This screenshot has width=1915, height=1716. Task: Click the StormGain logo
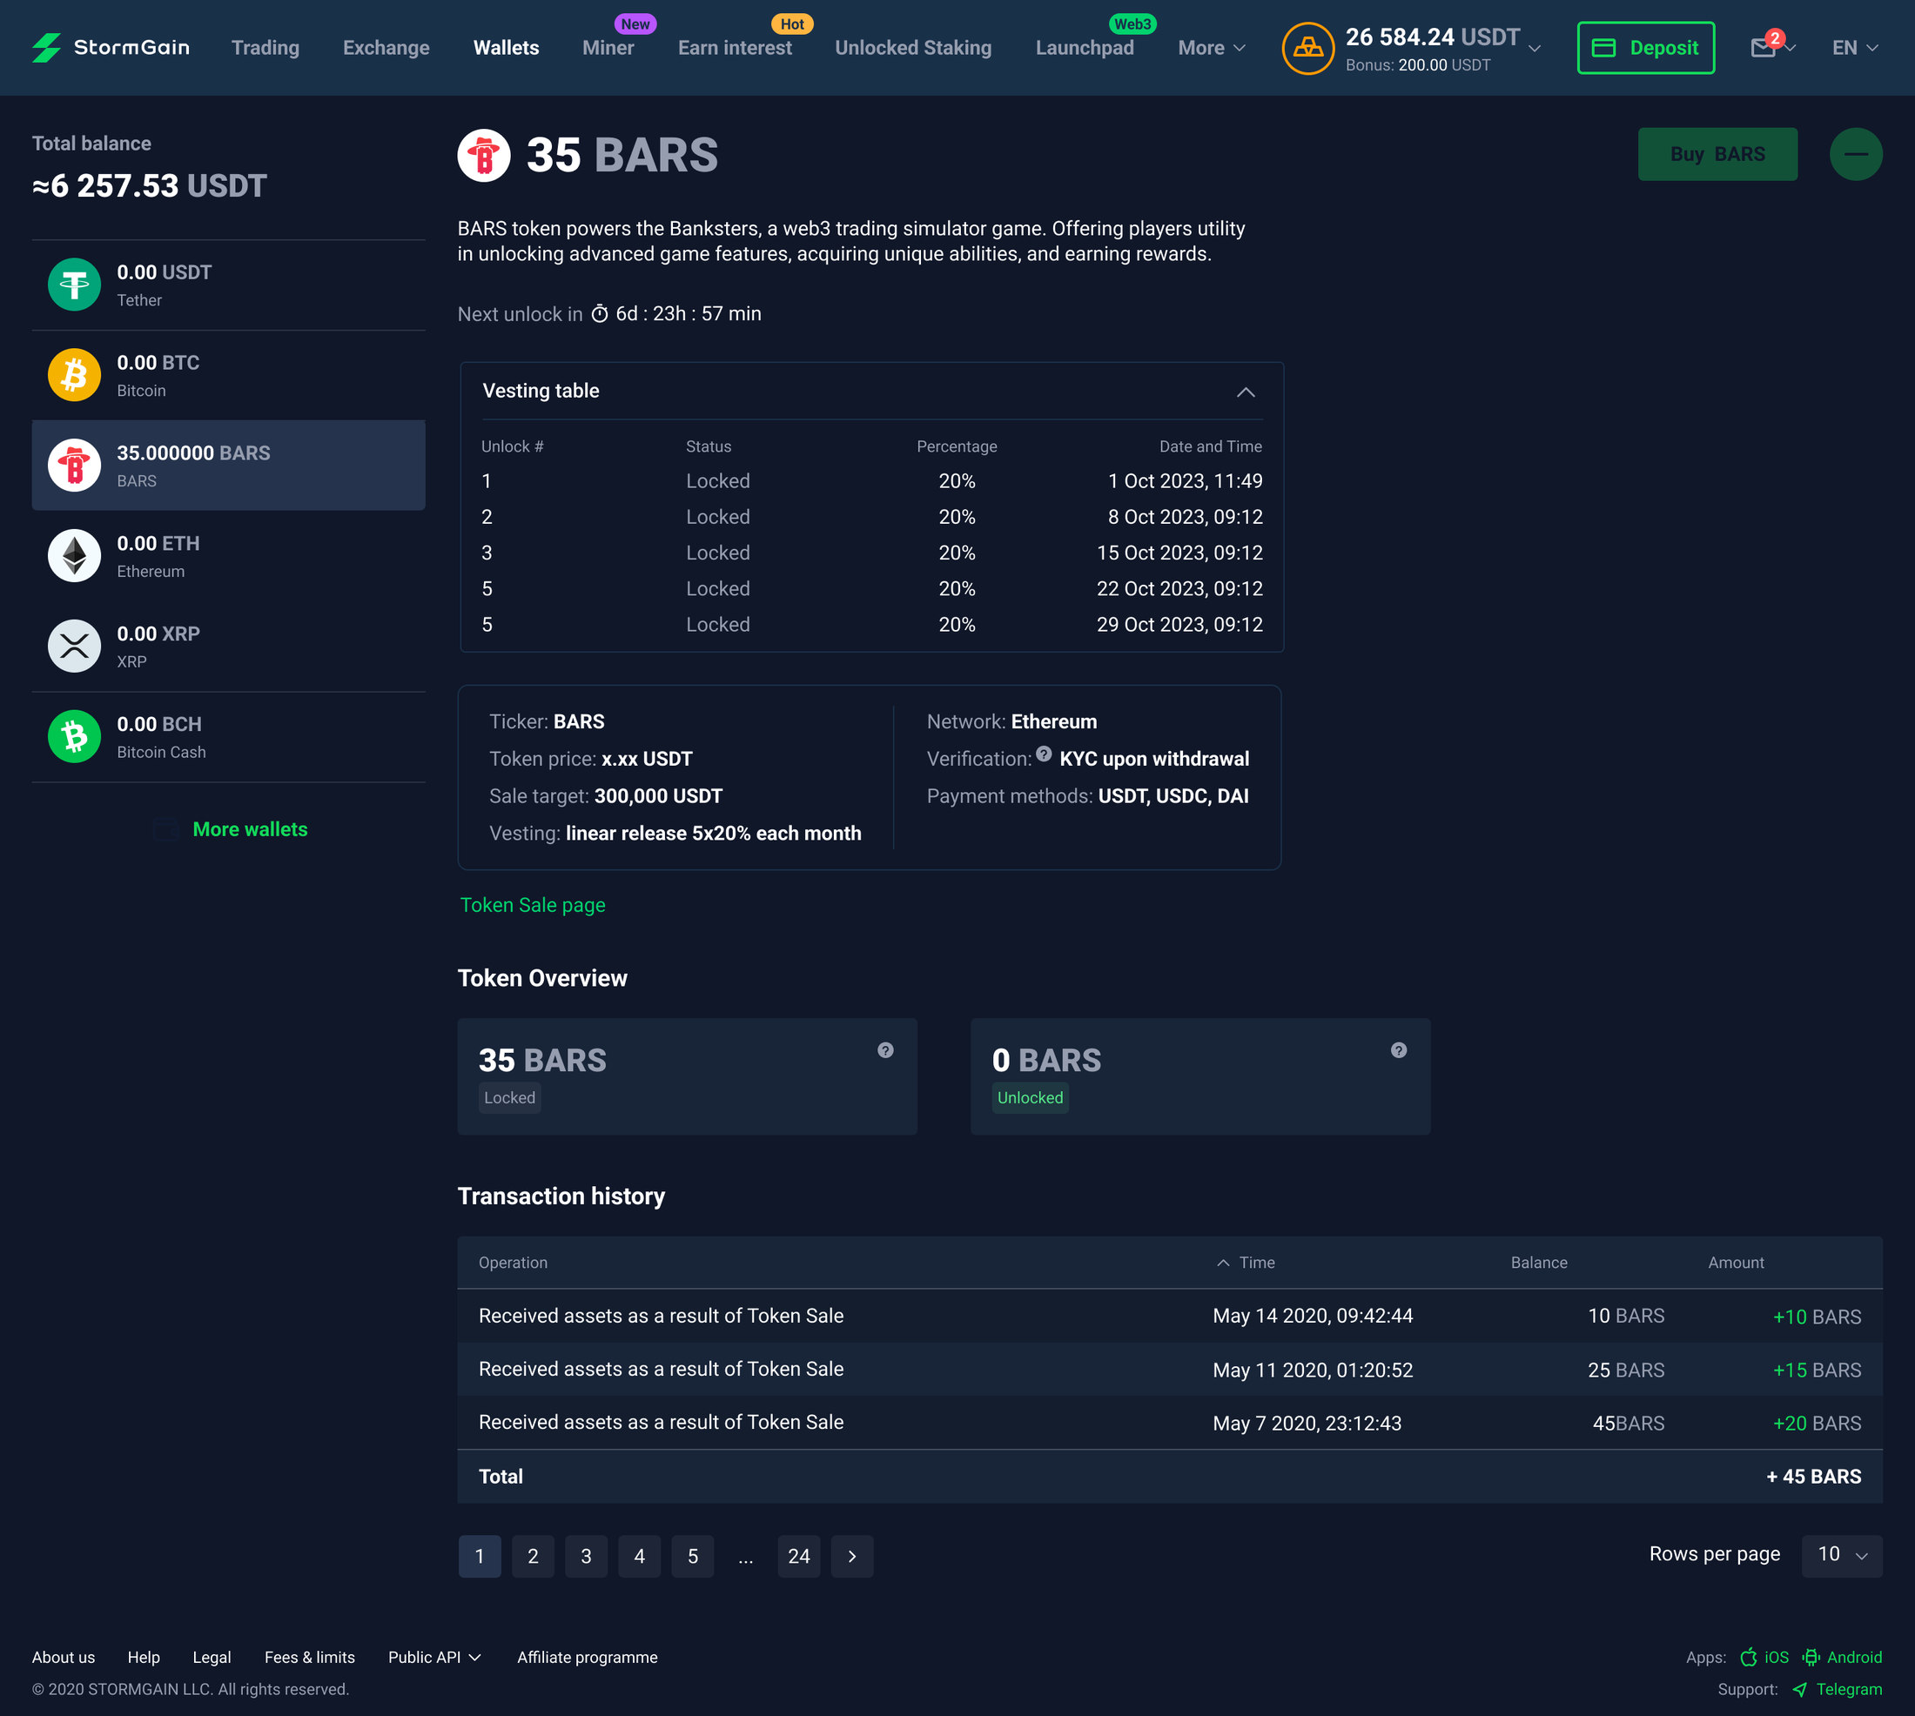pos(111,47)
